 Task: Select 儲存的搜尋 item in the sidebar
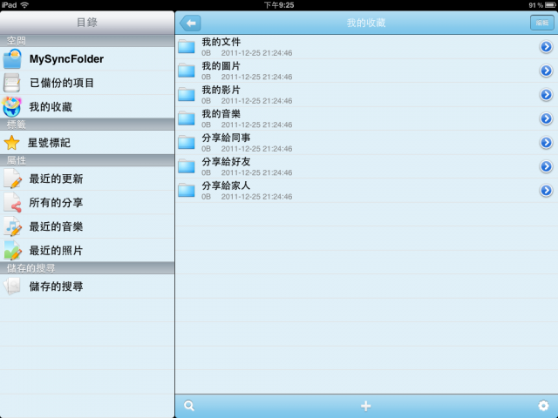87,287
